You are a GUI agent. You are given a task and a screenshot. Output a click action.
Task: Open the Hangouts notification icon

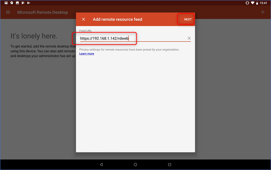tap(12, 3)
